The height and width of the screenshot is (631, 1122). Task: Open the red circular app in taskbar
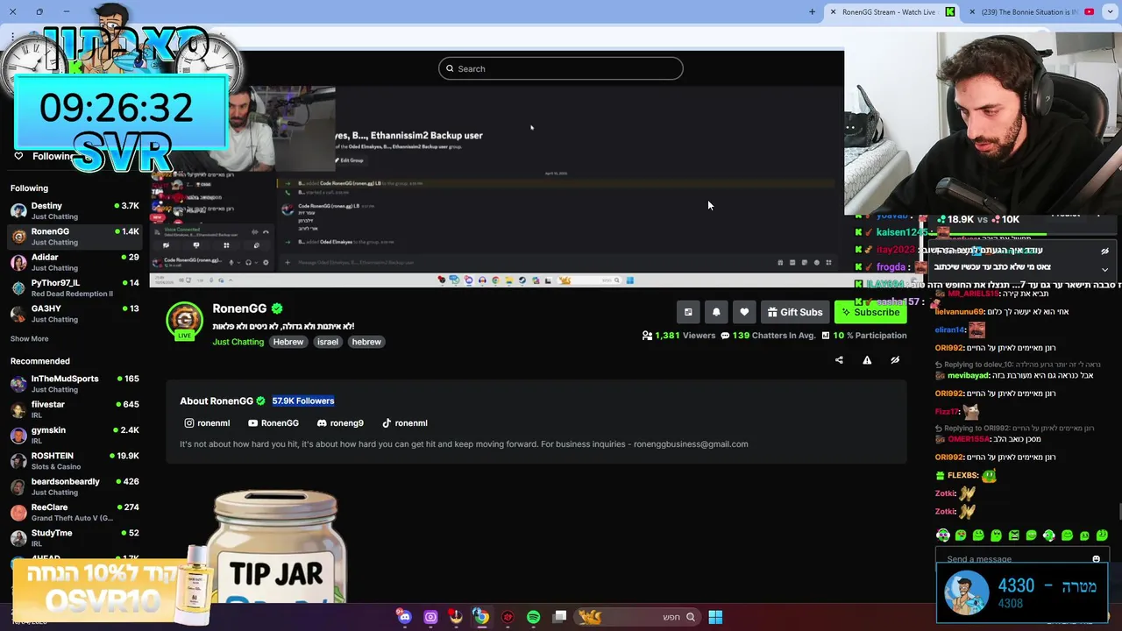tap(508, 617)
